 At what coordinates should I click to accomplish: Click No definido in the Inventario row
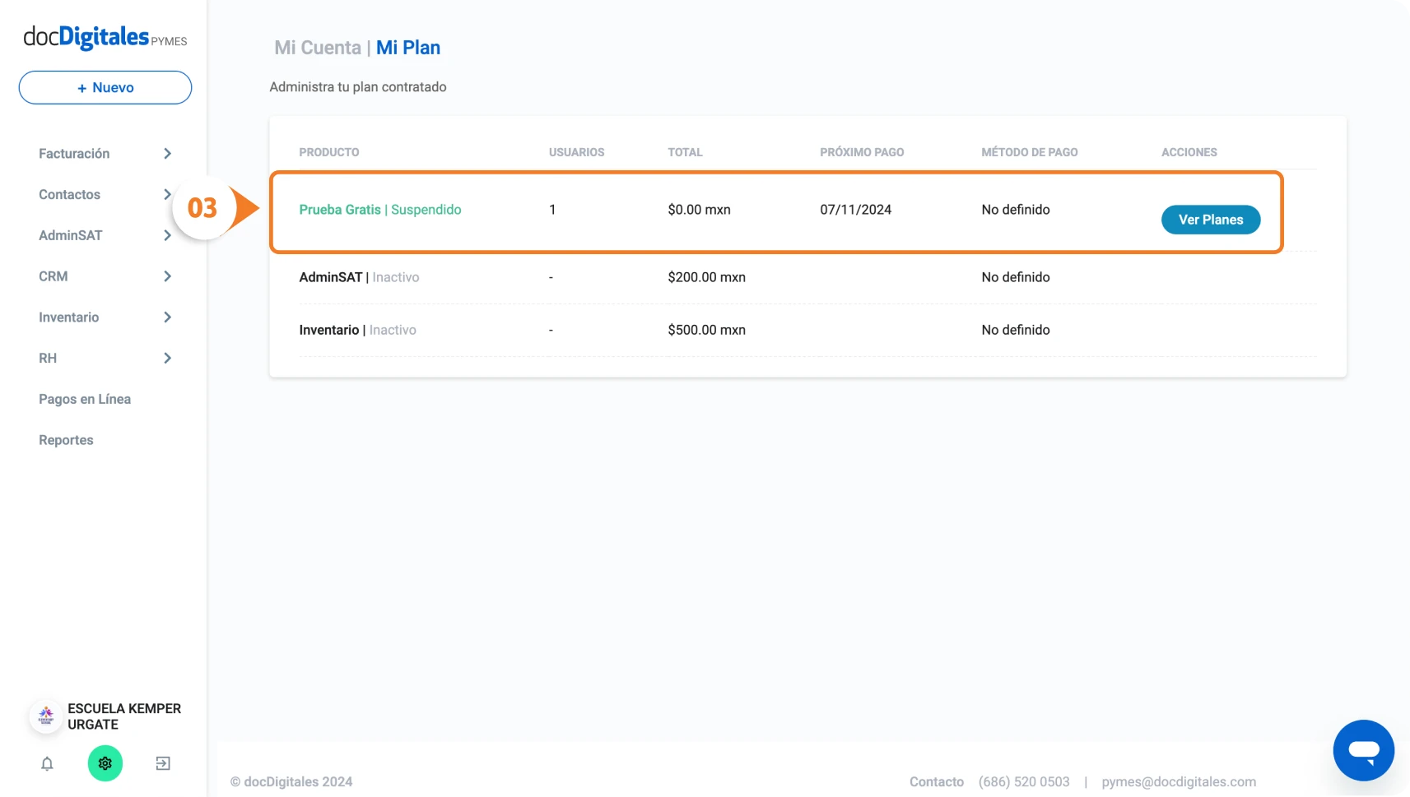(1016, 330)
